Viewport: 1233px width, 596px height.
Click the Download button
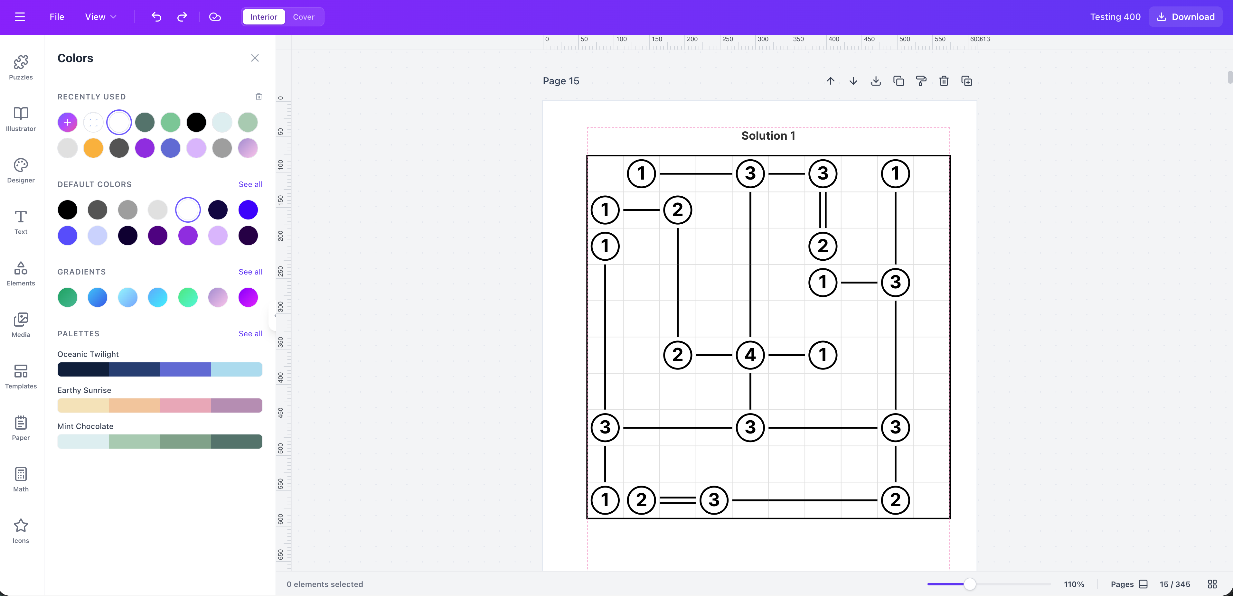[x=1185, y=17]
